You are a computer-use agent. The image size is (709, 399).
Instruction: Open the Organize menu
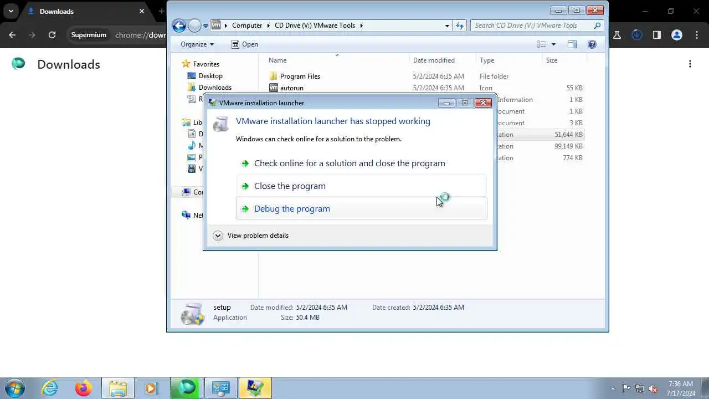click(x=197, y=44)
